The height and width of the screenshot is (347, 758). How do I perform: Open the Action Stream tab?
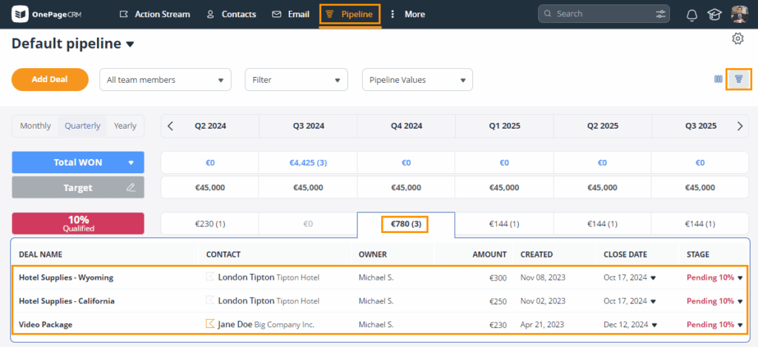[154, 14]
